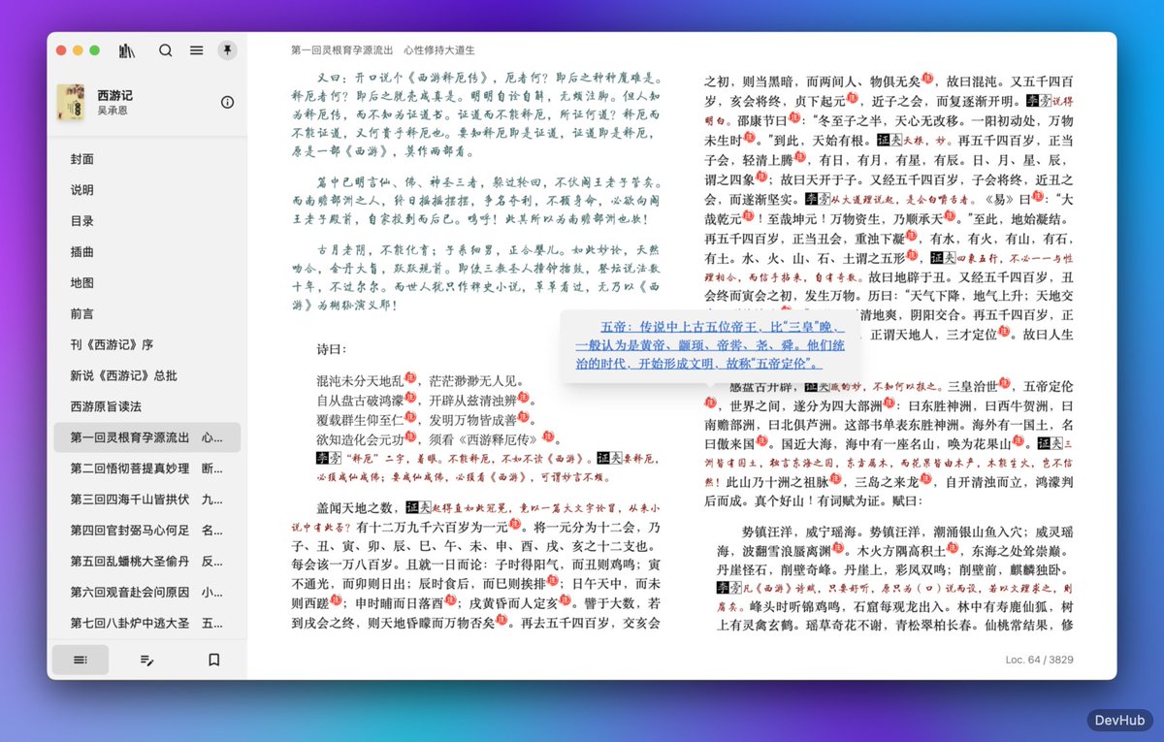Click the author name 吴承恩
The height and width of the screenshot is (742, 1164).
(x=114, y=111)
